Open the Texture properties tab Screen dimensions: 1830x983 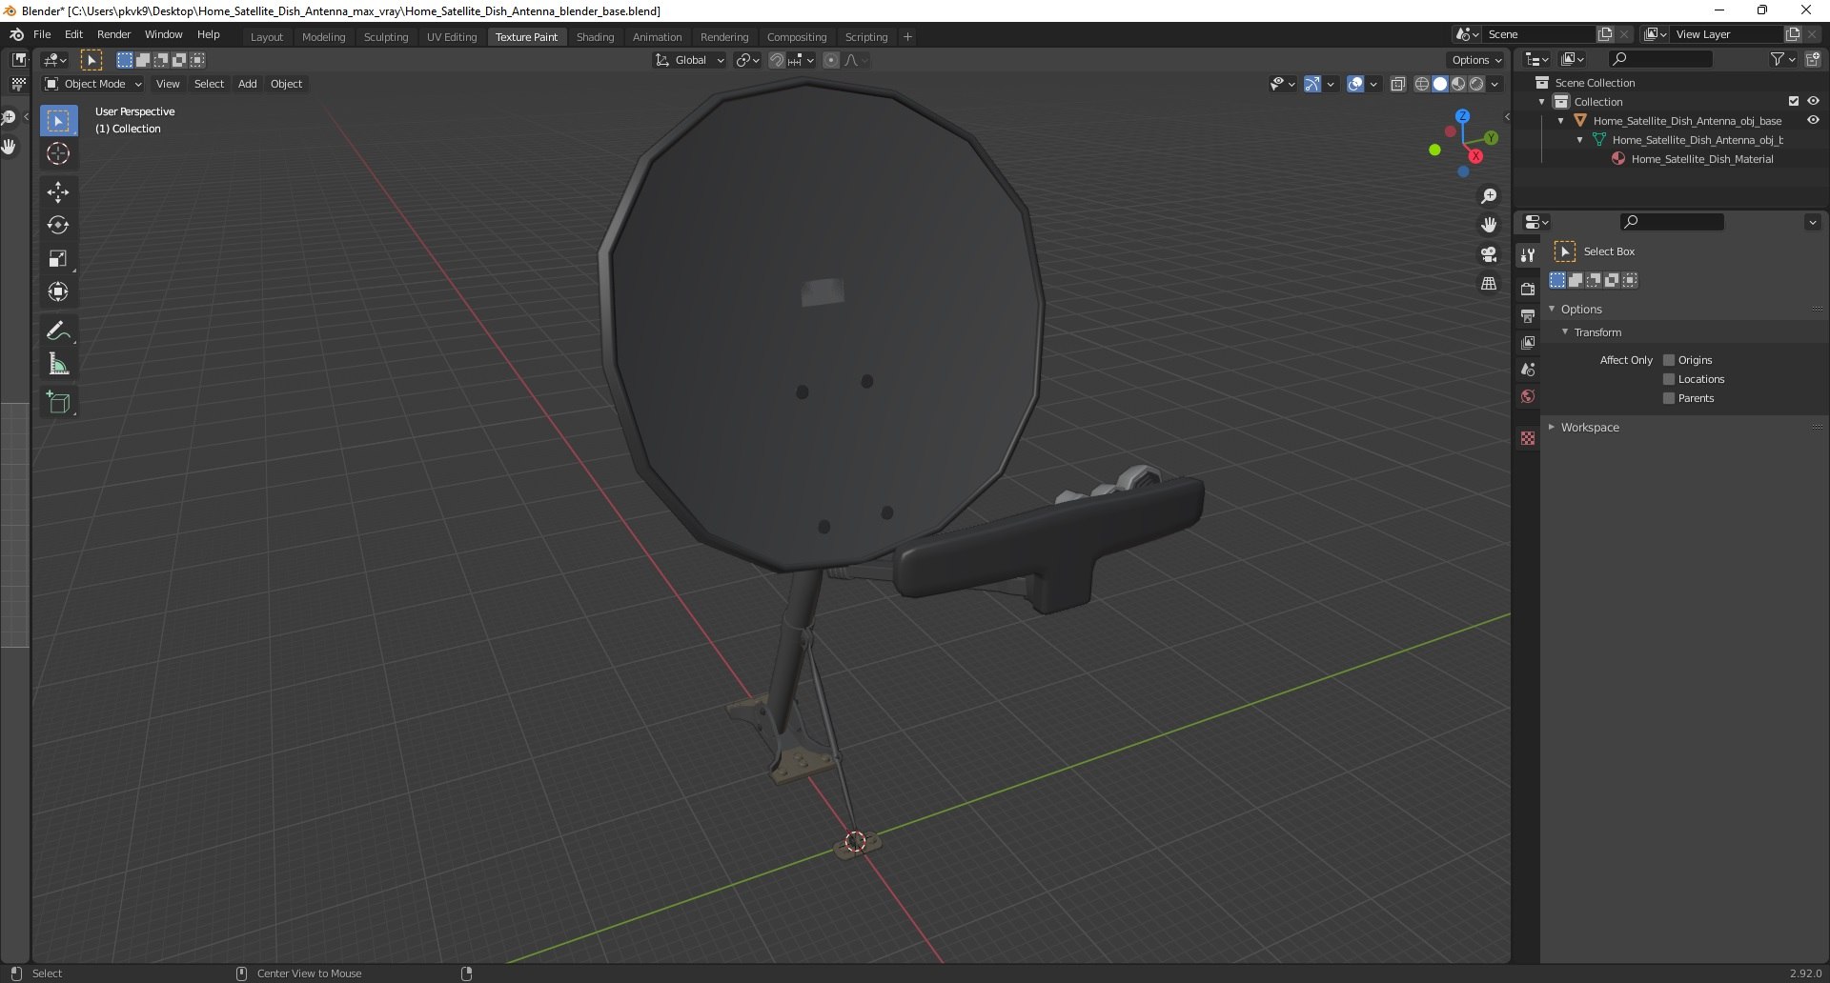pyautogui.click(x=1528, y=438)
